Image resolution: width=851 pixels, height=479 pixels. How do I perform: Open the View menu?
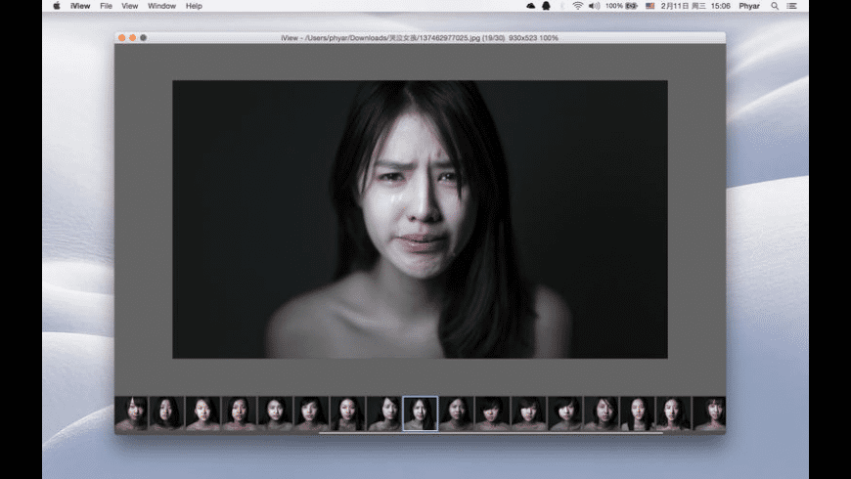point(129,6)
